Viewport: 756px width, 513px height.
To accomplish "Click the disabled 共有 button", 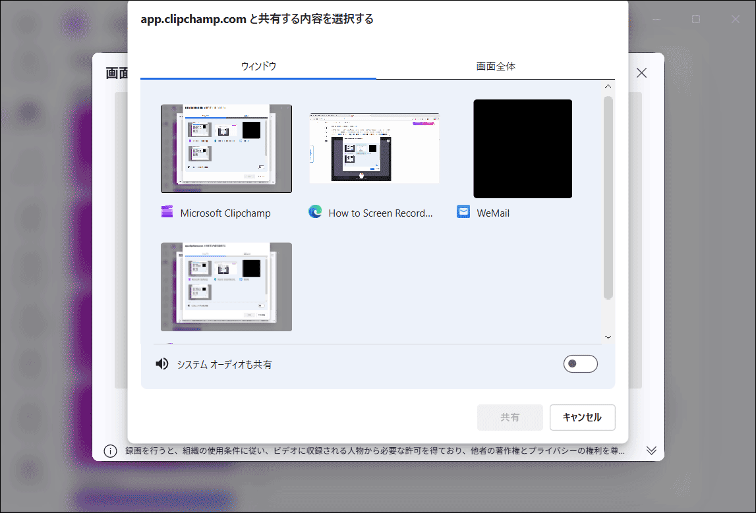I will click(x=509, y=417).
